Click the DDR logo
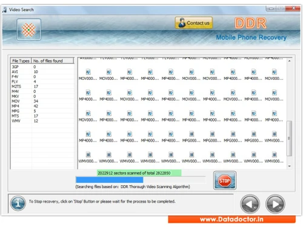The width and height of the screenshot is (303, 227). (x=250, y=23)
